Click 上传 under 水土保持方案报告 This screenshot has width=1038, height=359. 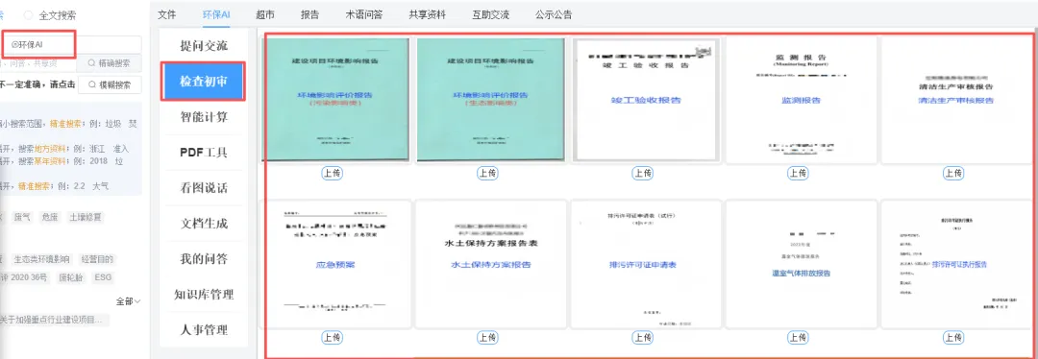coord(488,338)
